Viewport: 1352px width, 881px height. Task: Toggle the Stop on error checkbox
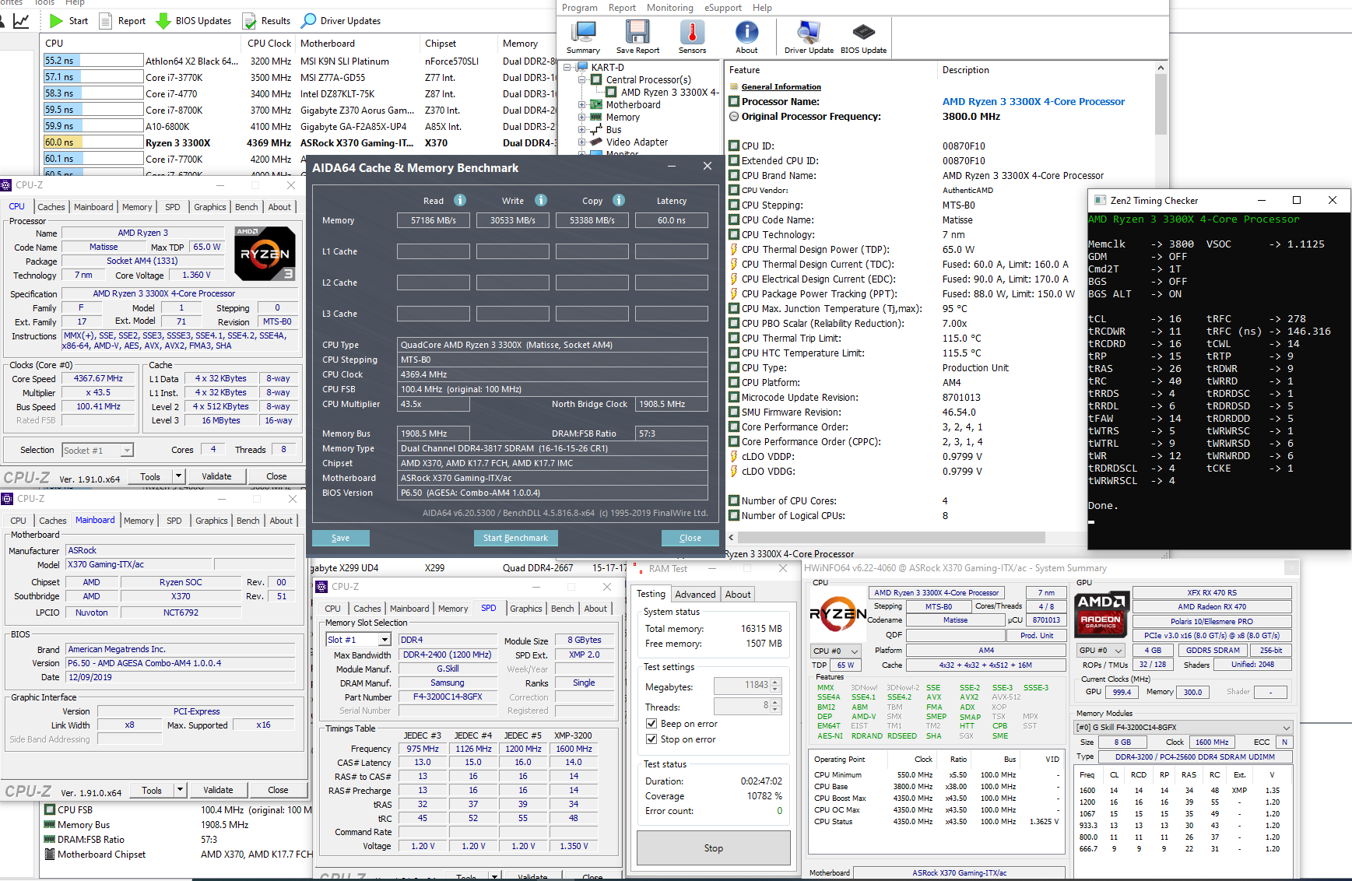[651, 739]
